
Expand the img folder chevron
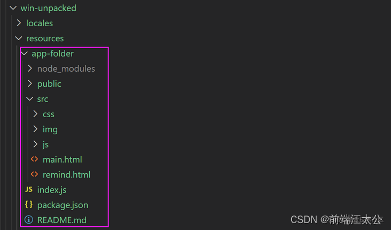click(x=35, y=129)
